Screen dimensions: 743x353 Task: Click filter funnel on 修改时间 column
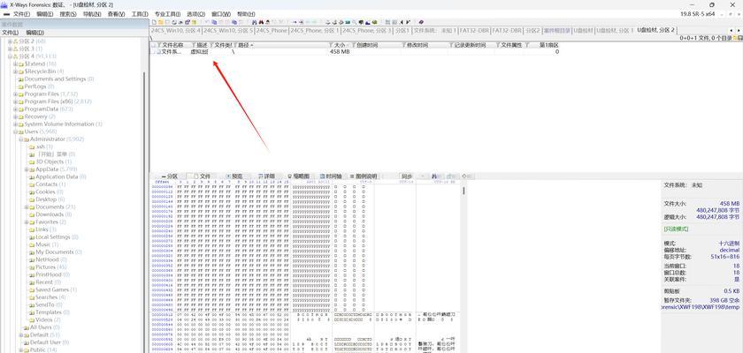pyautogui.click(x=403, y=45)
